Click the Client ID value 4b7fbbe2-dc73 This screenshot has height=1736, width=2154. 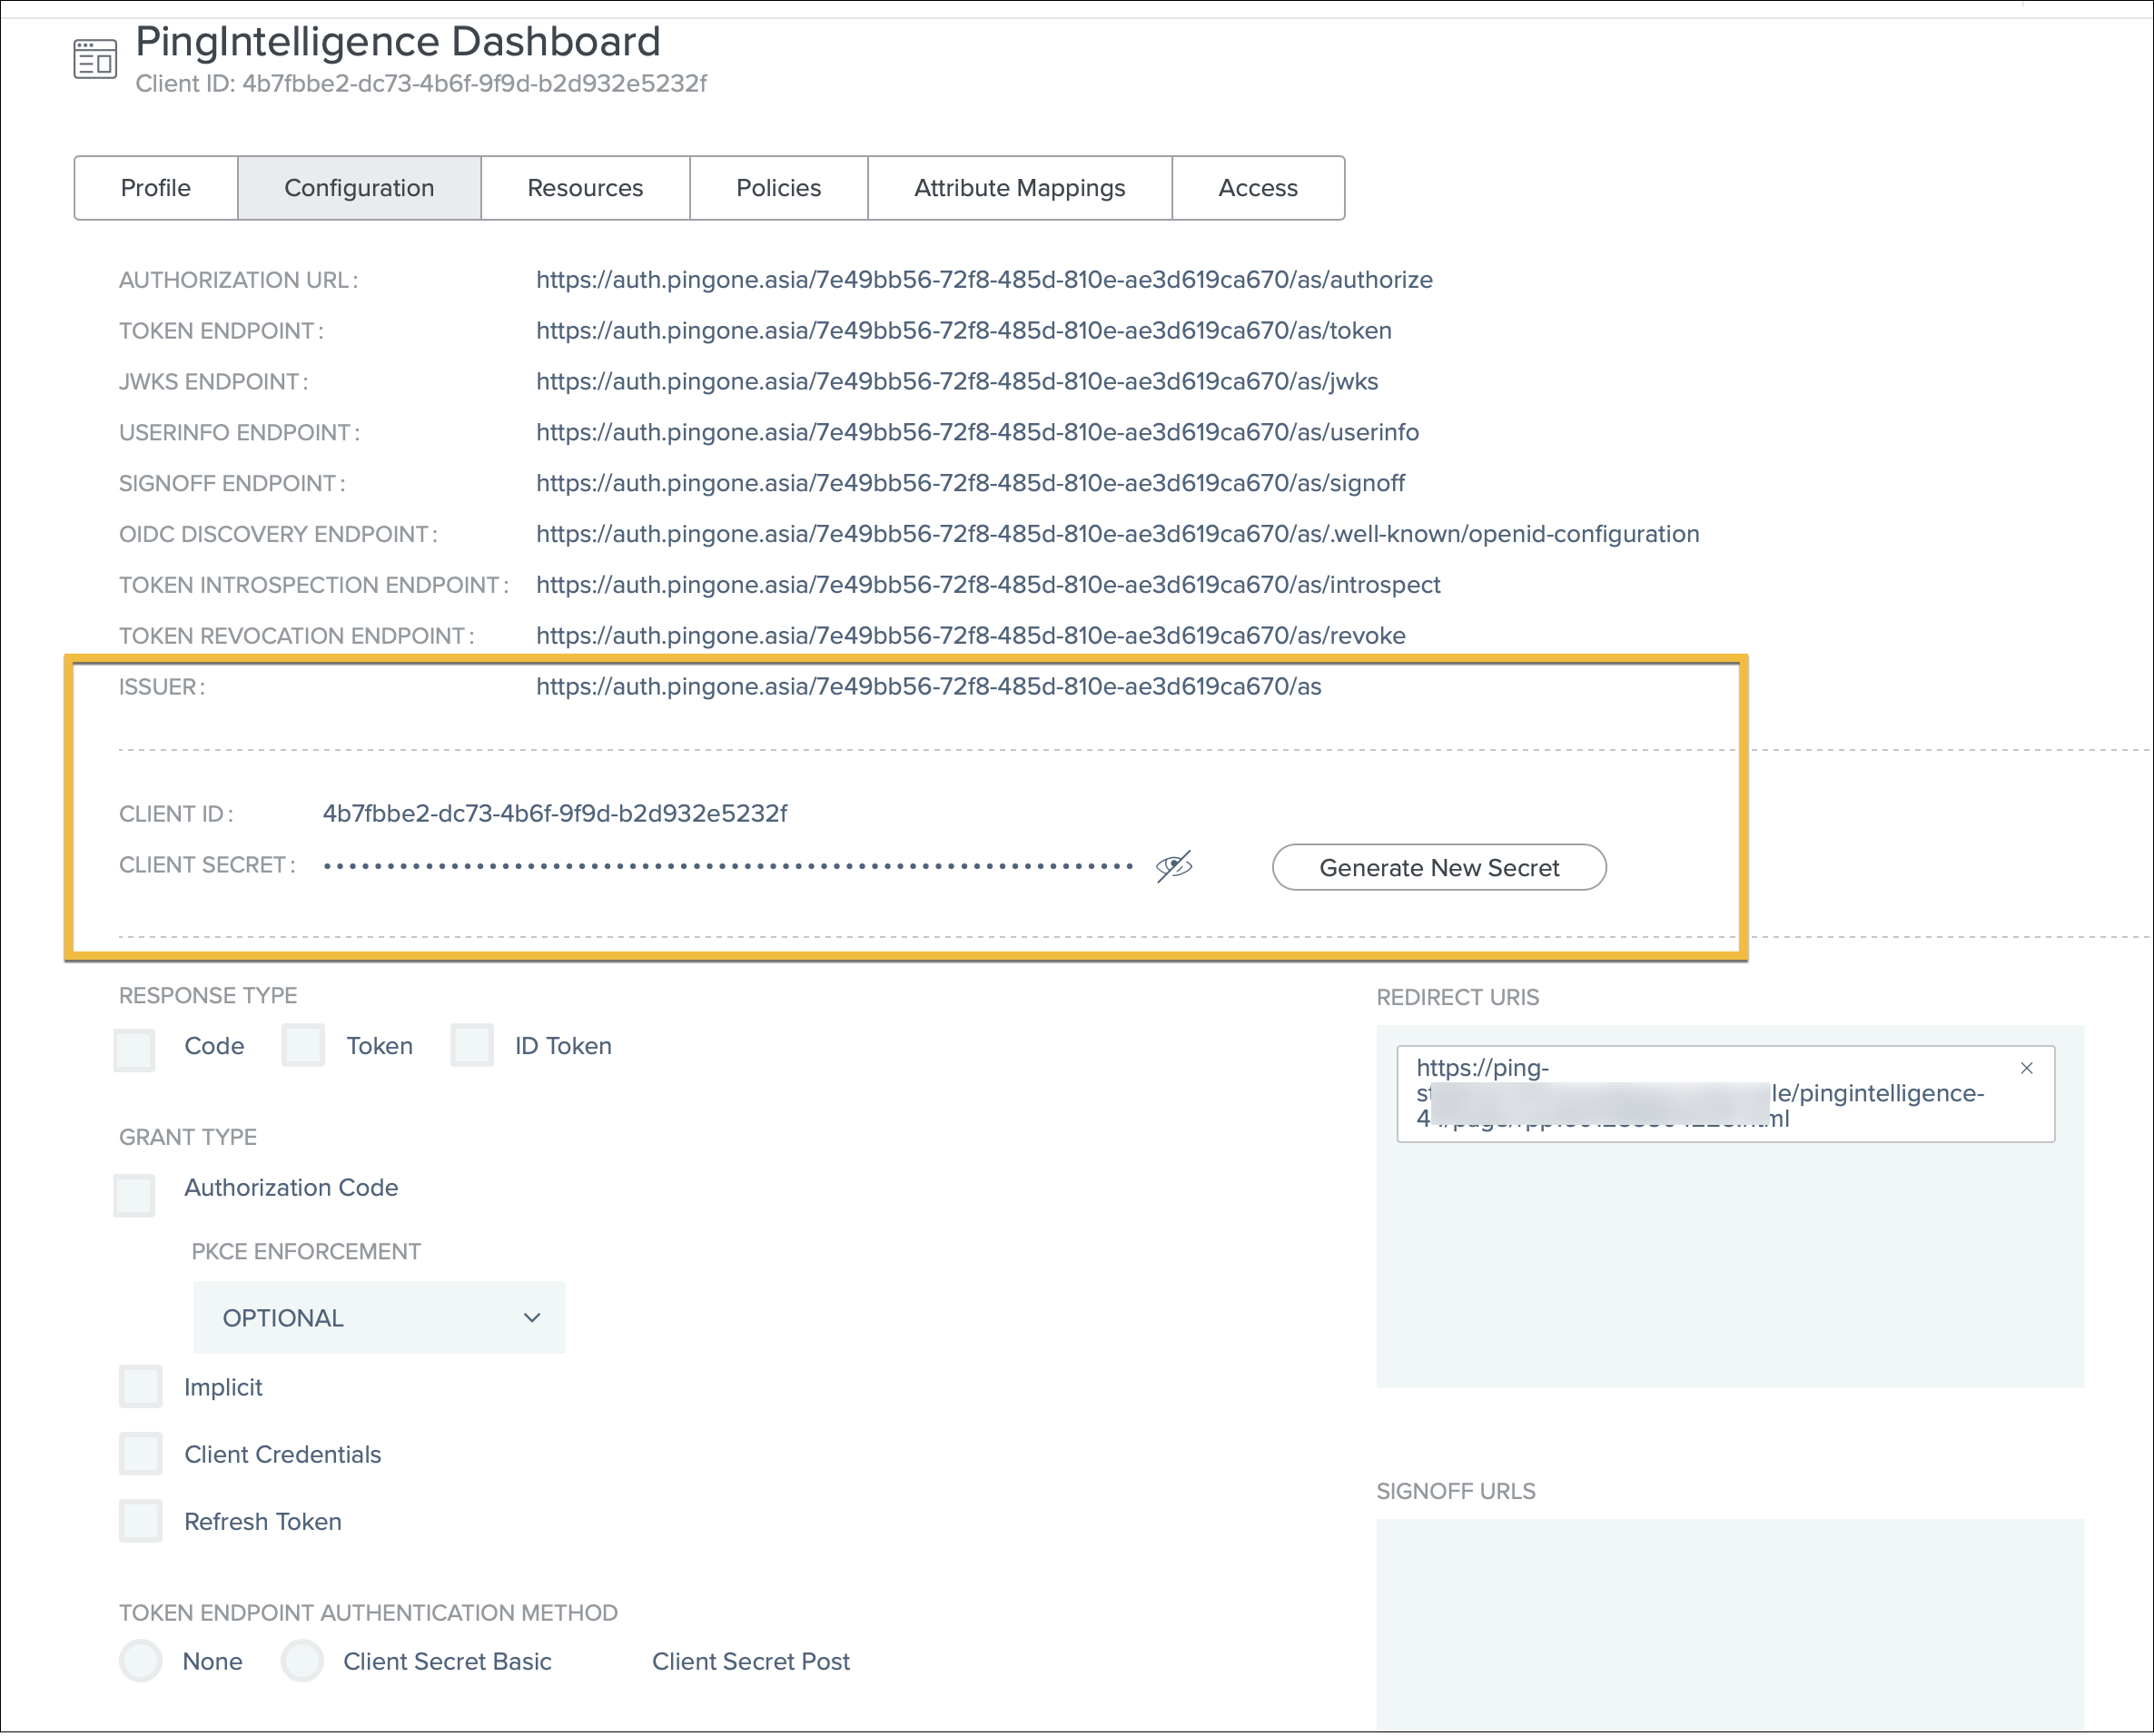pos(554,814)
